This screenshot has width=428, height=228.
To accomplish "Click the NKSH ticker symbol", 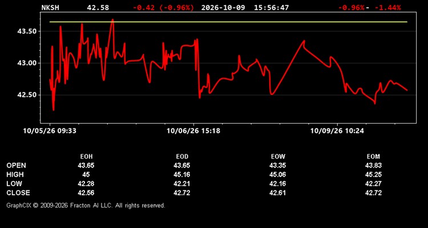I will [x=50, y=7].
